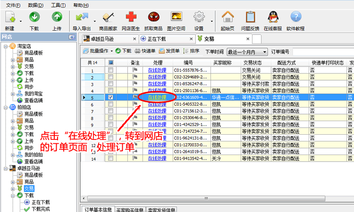Tick the checkbox in row 14

point(110,158)
